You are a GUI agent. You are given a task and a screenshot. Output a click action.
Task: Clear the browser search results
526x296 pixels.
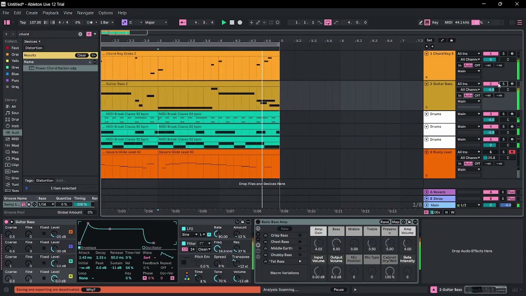82,55
